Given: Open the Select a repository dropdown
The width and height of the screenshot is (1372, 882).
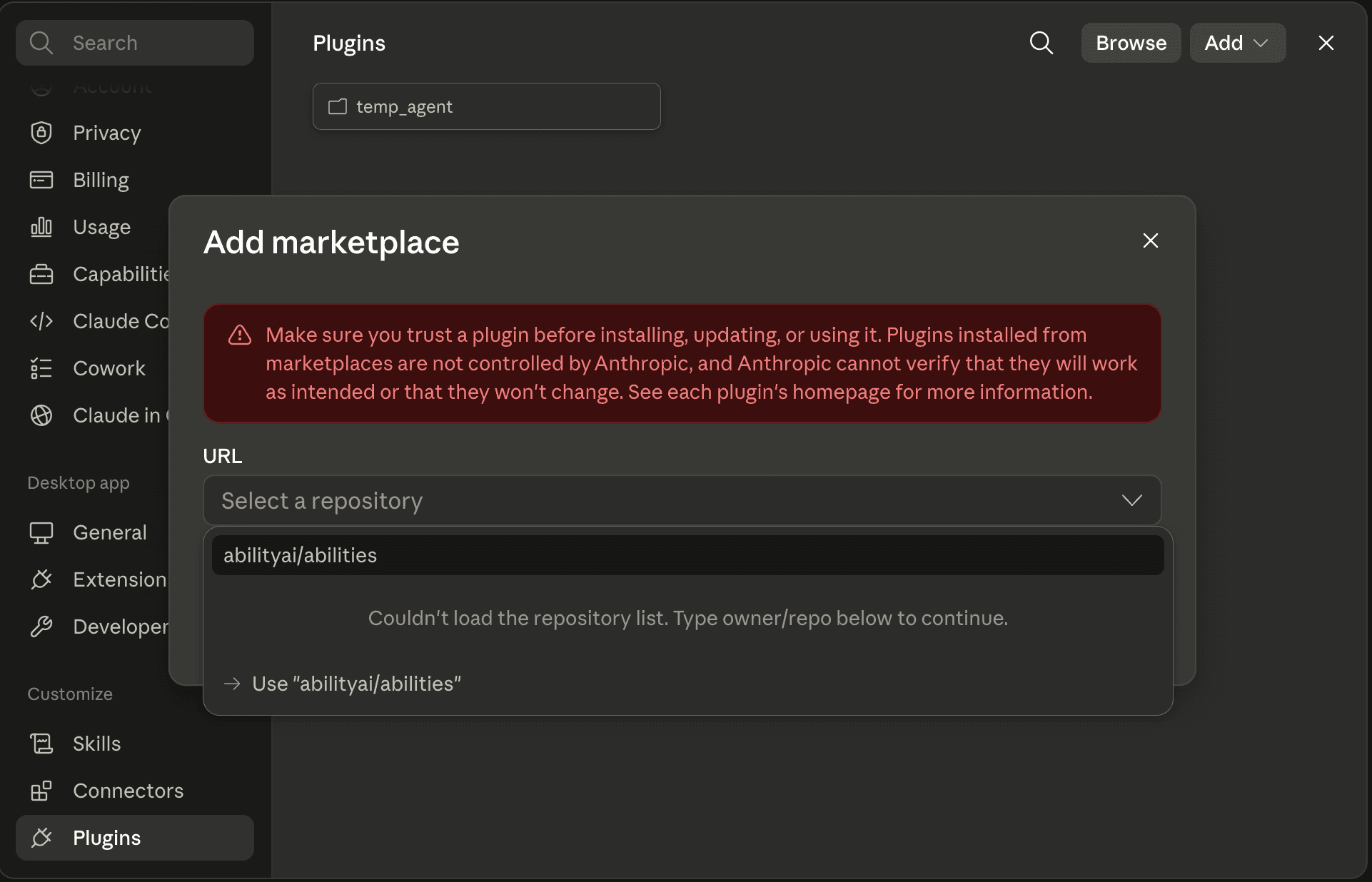Looking at the screenshot, I should point(682,500).
